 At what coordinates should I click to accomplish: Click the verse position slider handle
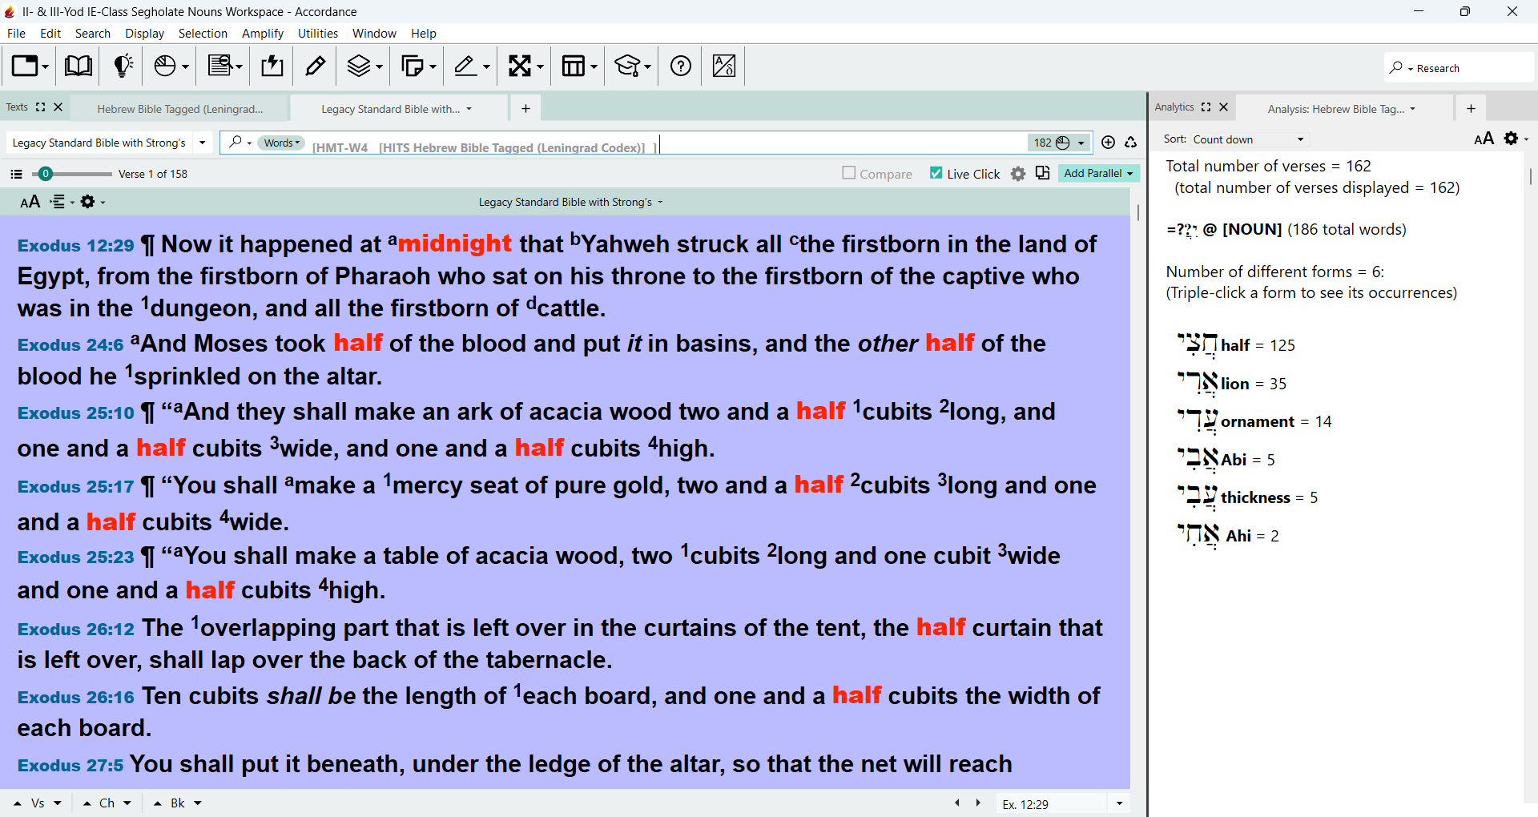point(46,174)
